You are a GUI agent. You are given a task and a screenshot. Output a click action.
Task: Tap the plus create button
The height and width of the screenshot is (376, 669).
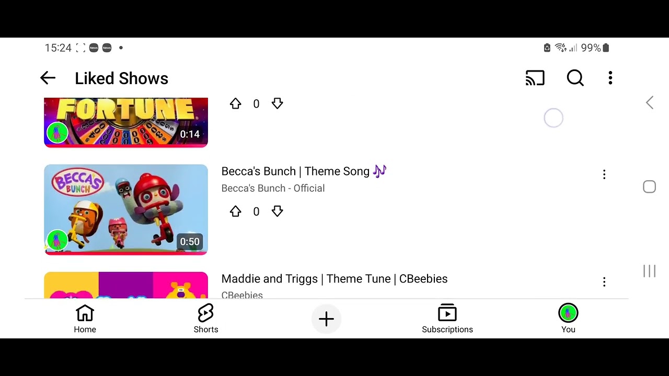[x=326, y=319]
